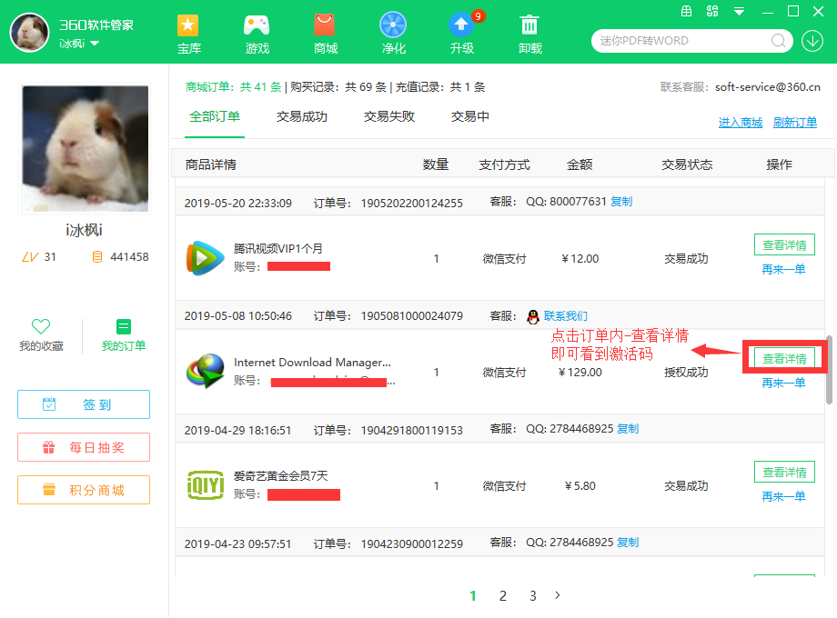
Task: Switch to 交易失败 tab
Action: click(x=389, y=116)
